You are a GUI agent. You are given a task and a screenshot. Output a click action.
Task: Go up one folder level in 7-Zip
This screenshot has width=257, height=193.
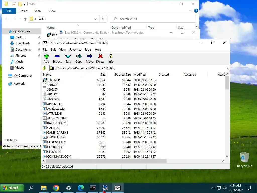(44, 68)
